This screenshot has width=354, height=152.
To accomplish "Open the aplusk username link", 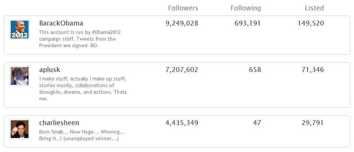I will [50, 70].
